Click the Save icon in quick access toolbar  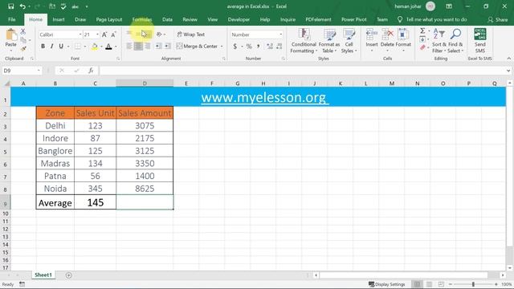[x=10, y=6]
